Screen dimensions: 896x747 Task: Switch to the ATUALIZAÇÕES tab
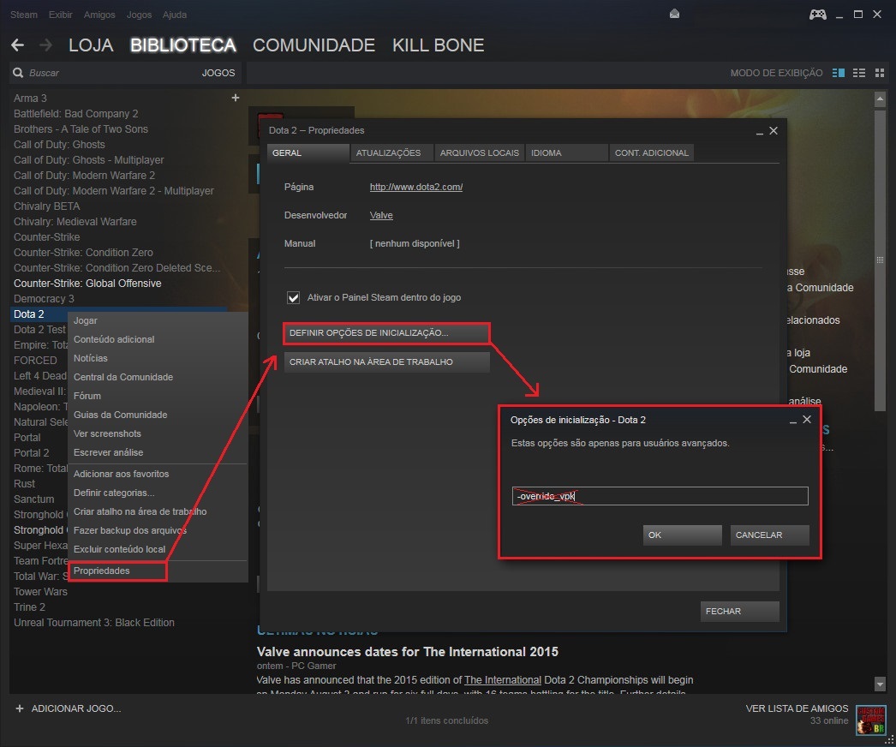[392, 152]
